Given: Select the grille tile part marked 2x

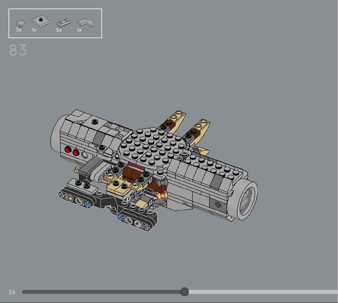Looking at the screenshot, I should pyautogui.click(x=63, y=23).
